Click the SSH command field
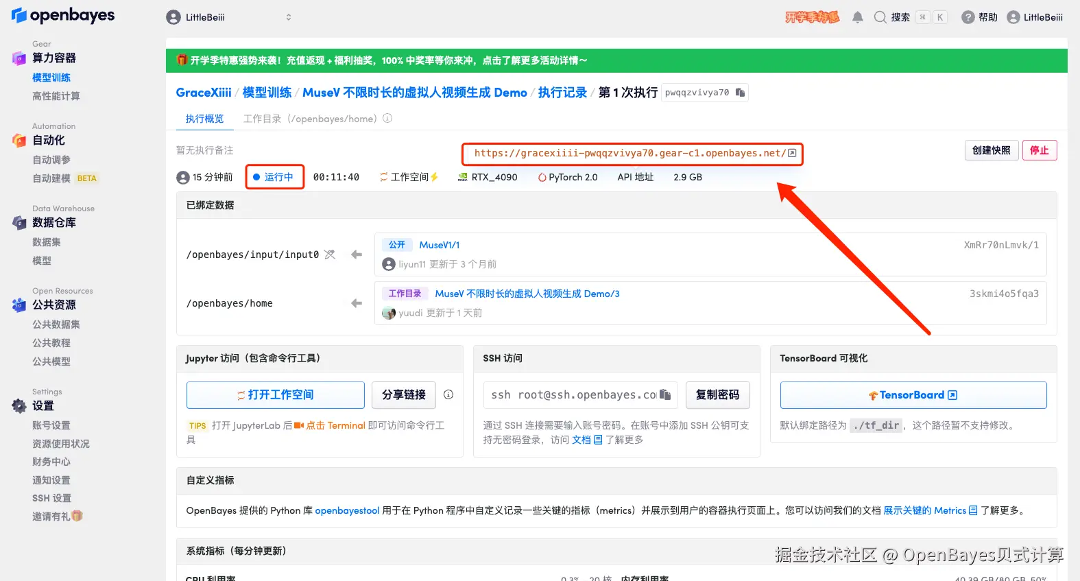The image size is (1080, 581). coord(581,395)
